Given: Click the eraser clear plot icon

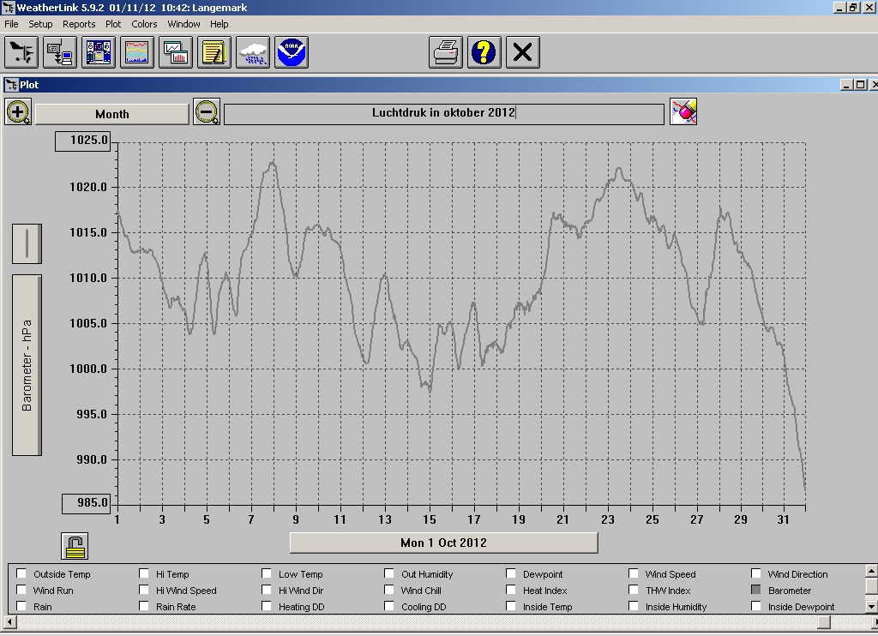Looking at the screenshot, I should coord(683,112).
